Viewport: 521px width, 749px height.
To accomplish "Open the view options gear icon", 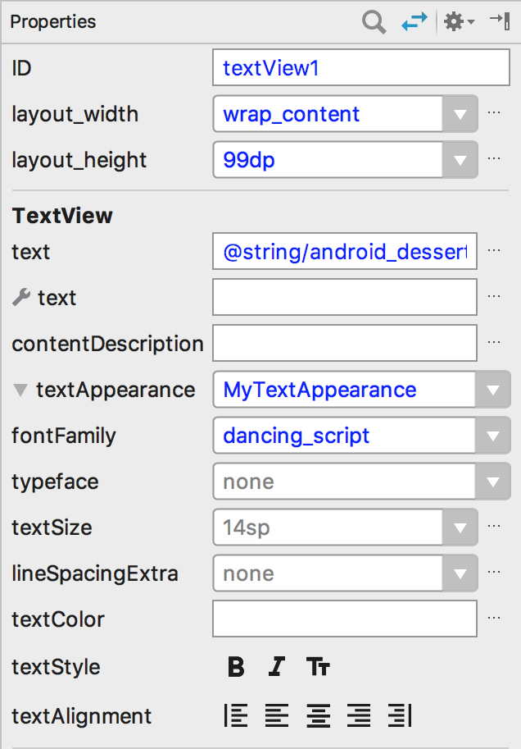I will click(x=454, y=22).
